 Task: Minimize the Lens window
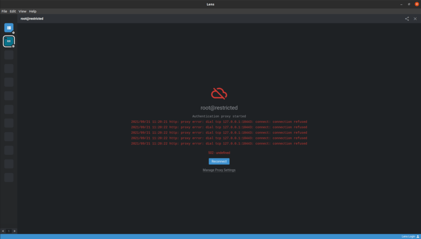click(x=401, y=4)
